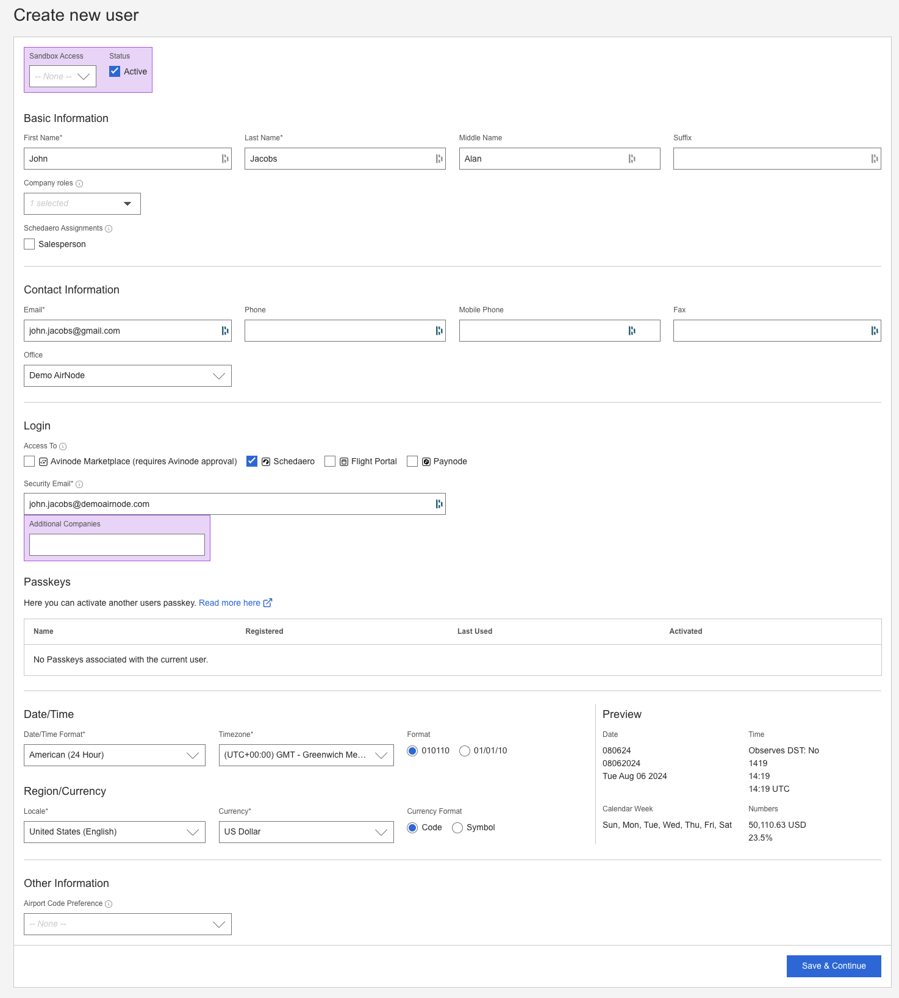Click the First Name input field

pyautogui.click(x=127, y=159)
